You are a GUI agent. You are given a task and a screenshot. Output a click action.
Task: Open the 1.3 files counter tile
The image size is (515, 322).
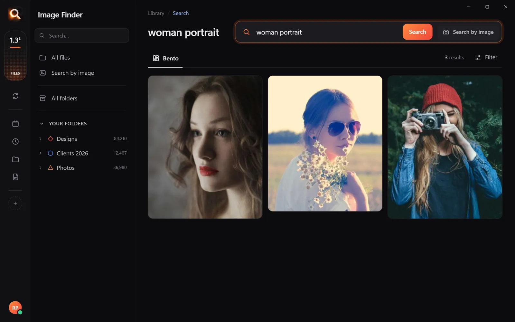tap(15, 55)
